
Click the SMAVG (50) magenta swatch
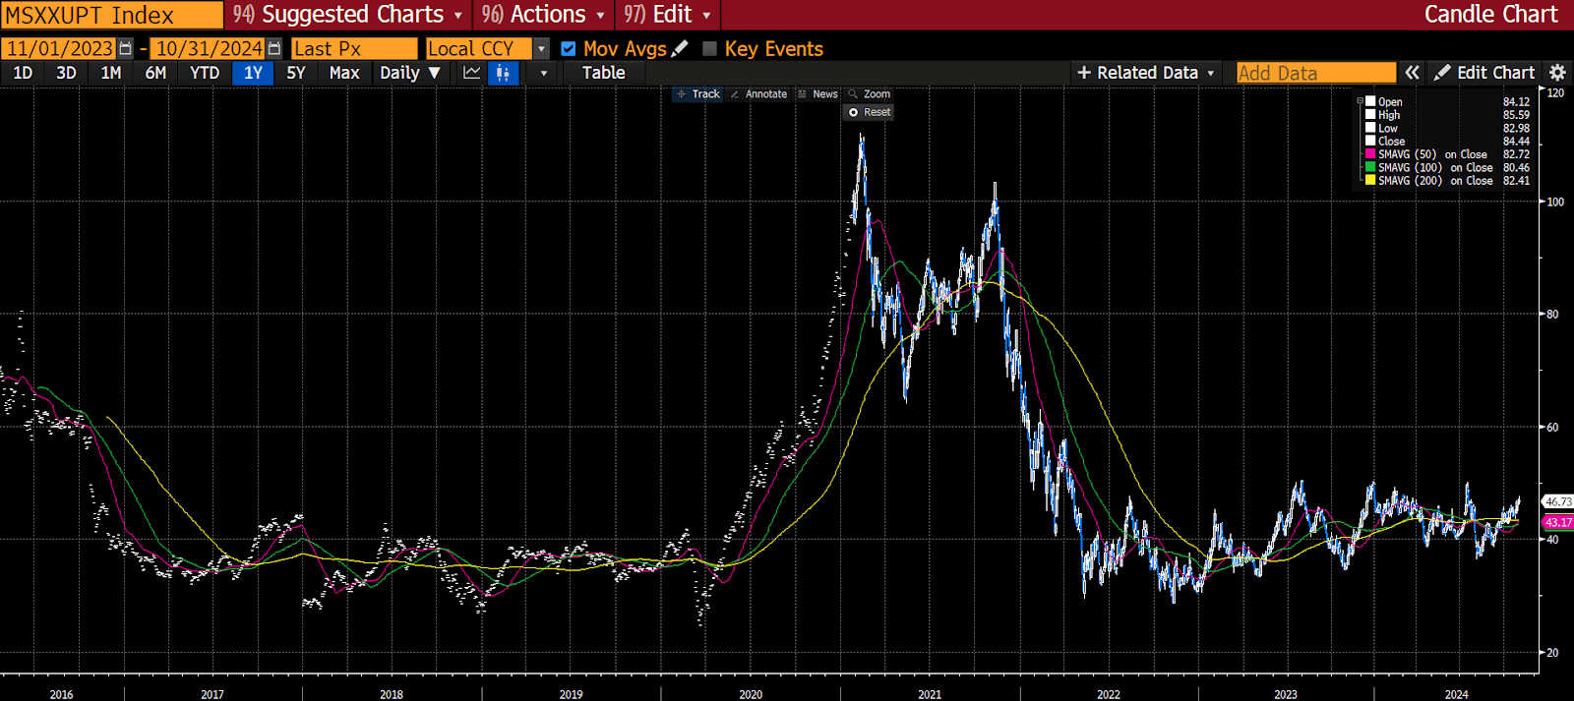pos(1370,154)
